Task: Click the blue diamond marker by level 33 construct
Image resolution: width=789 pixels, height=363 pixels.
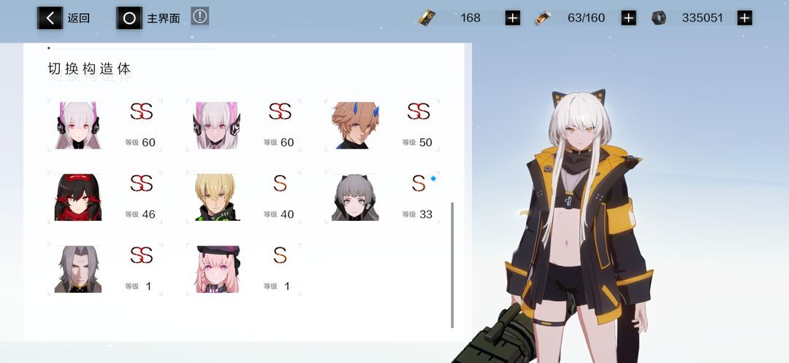Action: 433,179
